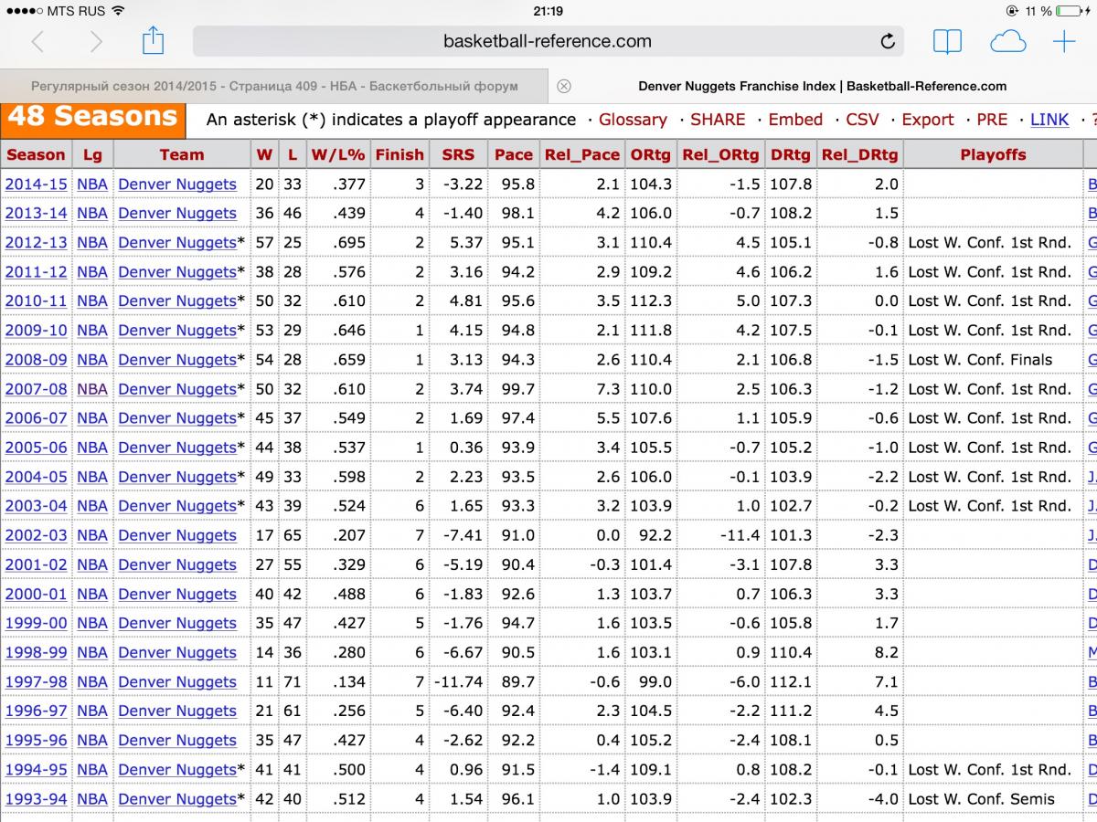Open the 2012-13 season link
Screen dimensions: 1097x822
coord(37,243)
